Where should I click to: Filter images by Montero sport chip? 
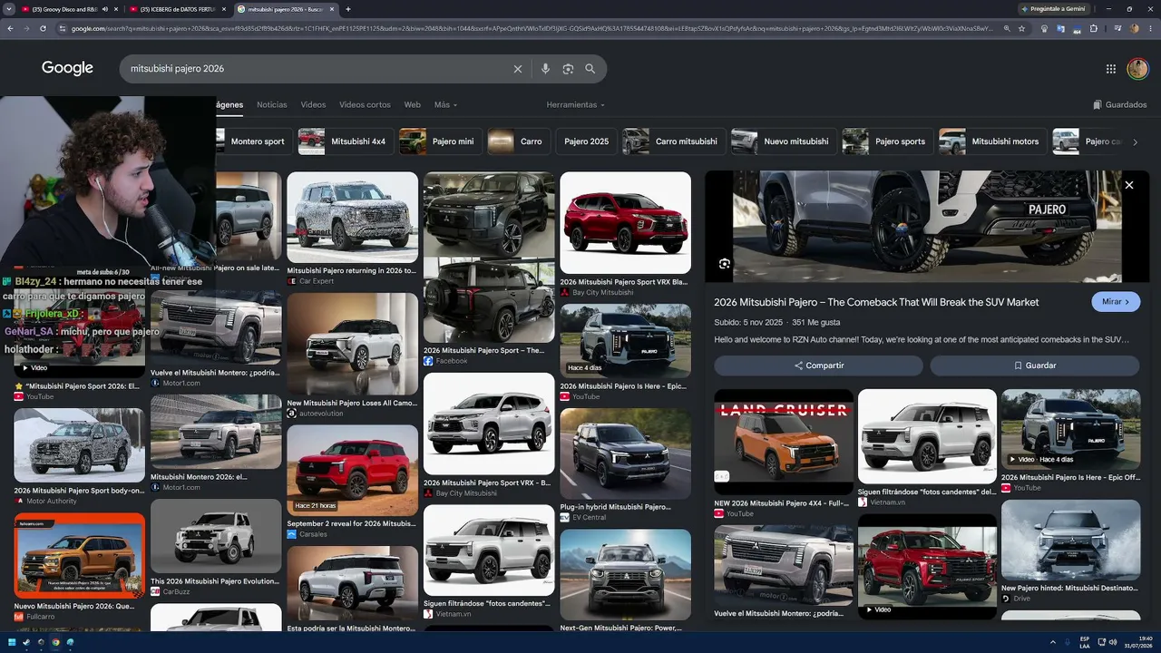point(253,141)
